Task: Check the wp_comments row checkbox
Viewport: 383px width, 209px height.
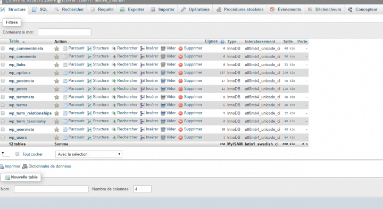Action: coord(3,56)
